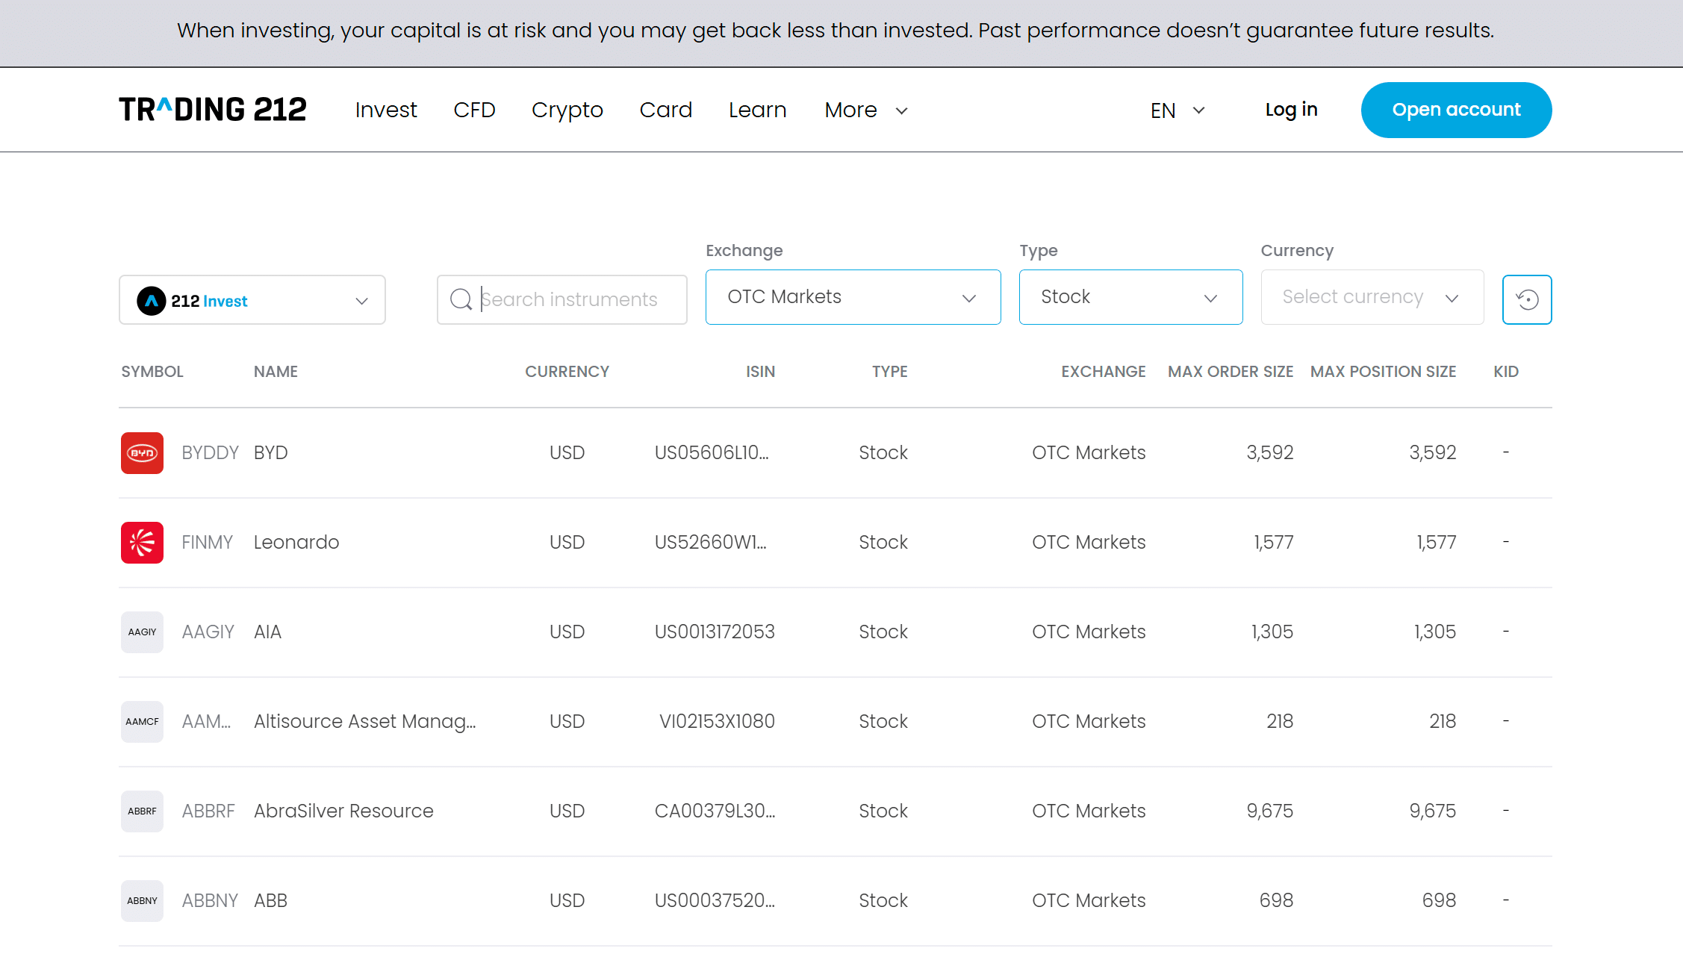Expand the EN language selector
Viewport: 1683px width, 963px height.
[1177, 110]
